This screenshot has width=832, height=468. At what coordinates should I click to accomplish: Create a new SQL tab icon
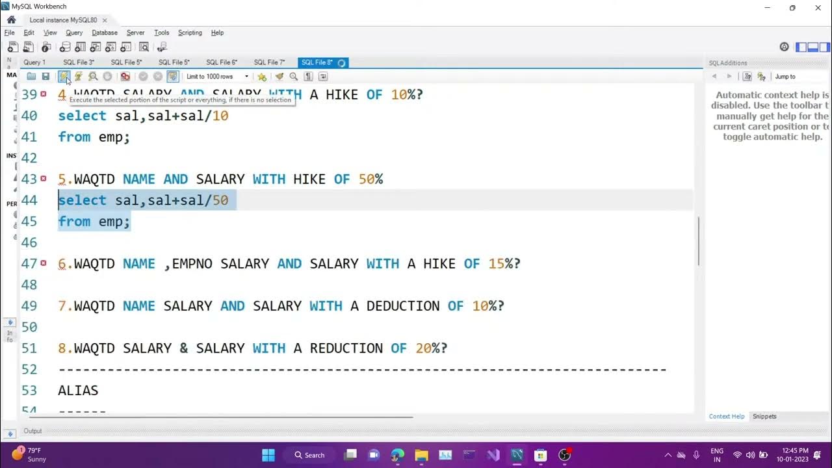[x=12, y=47]
